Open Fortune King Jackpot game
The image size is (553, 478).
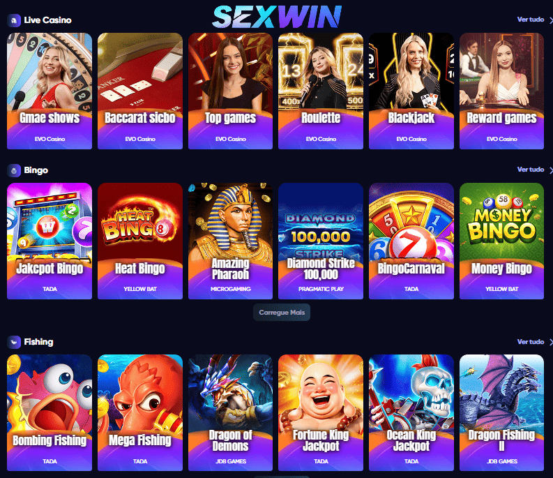tap(321, 412)
